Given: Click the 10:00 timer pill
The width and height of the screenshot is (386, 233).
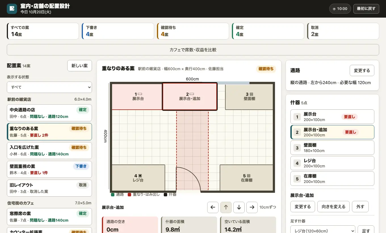Looking at the screenshot, I should [x=340, y=9].
